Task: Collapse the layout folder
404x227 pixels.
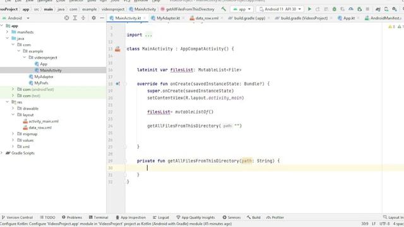Action: [13, 115]
